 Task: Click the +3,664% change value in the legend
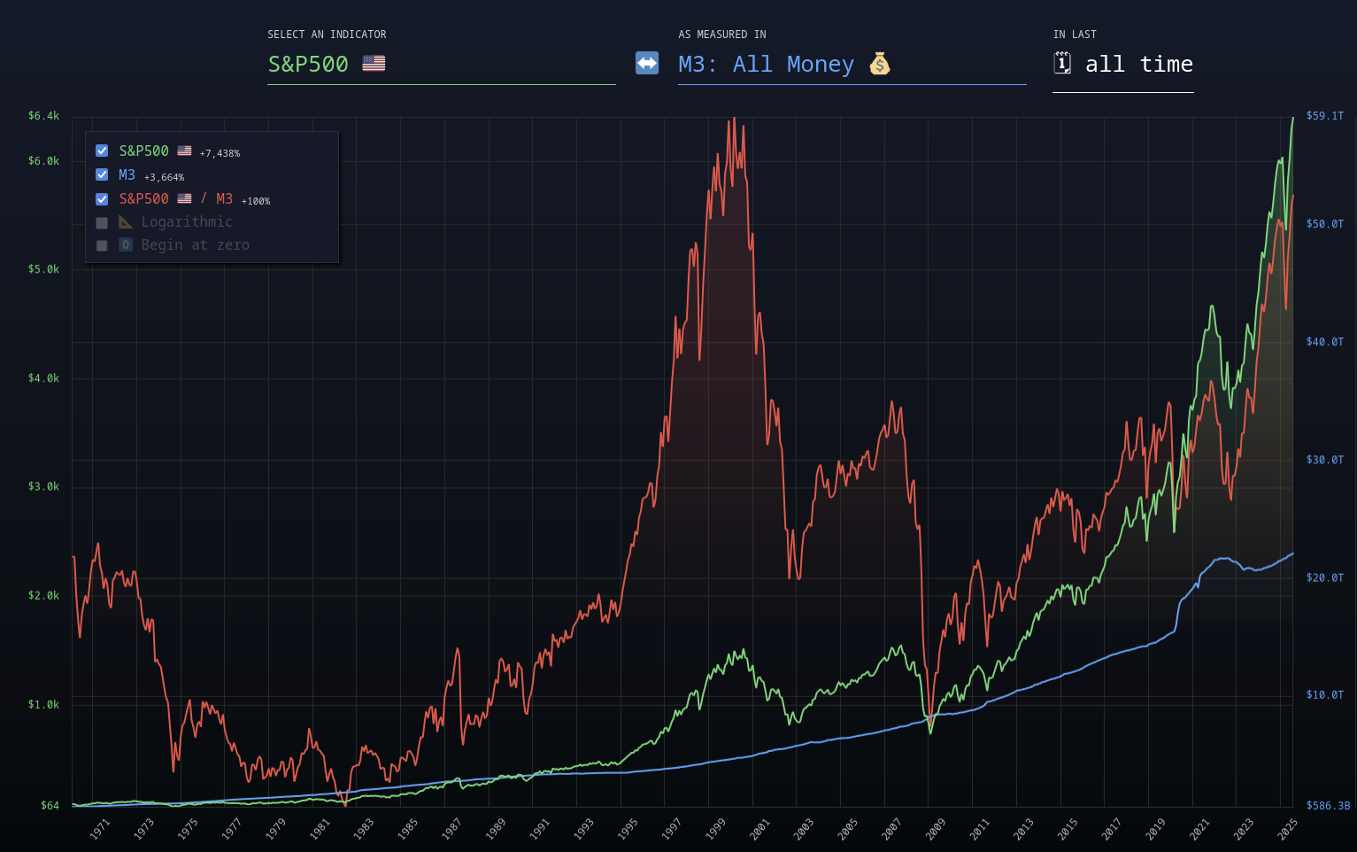point(164,177)
